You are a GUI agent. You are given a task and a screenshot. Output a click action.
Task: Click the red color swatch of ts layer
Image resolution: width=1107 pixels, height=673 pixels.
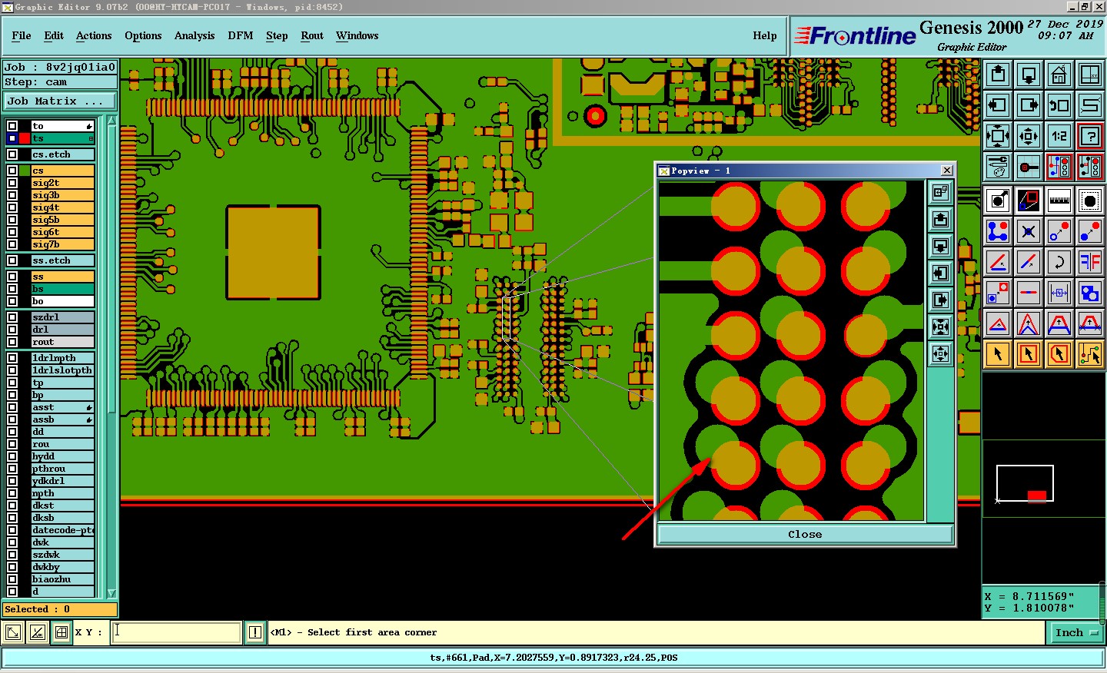click(x=25, y=138)
